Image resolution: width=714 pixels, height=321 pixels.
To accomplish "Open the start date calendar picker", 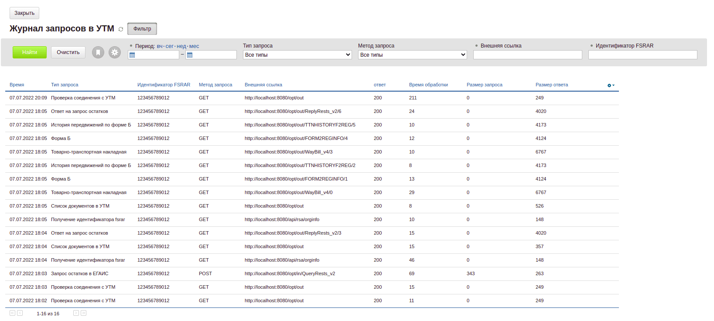I will (x=132, y=55).
